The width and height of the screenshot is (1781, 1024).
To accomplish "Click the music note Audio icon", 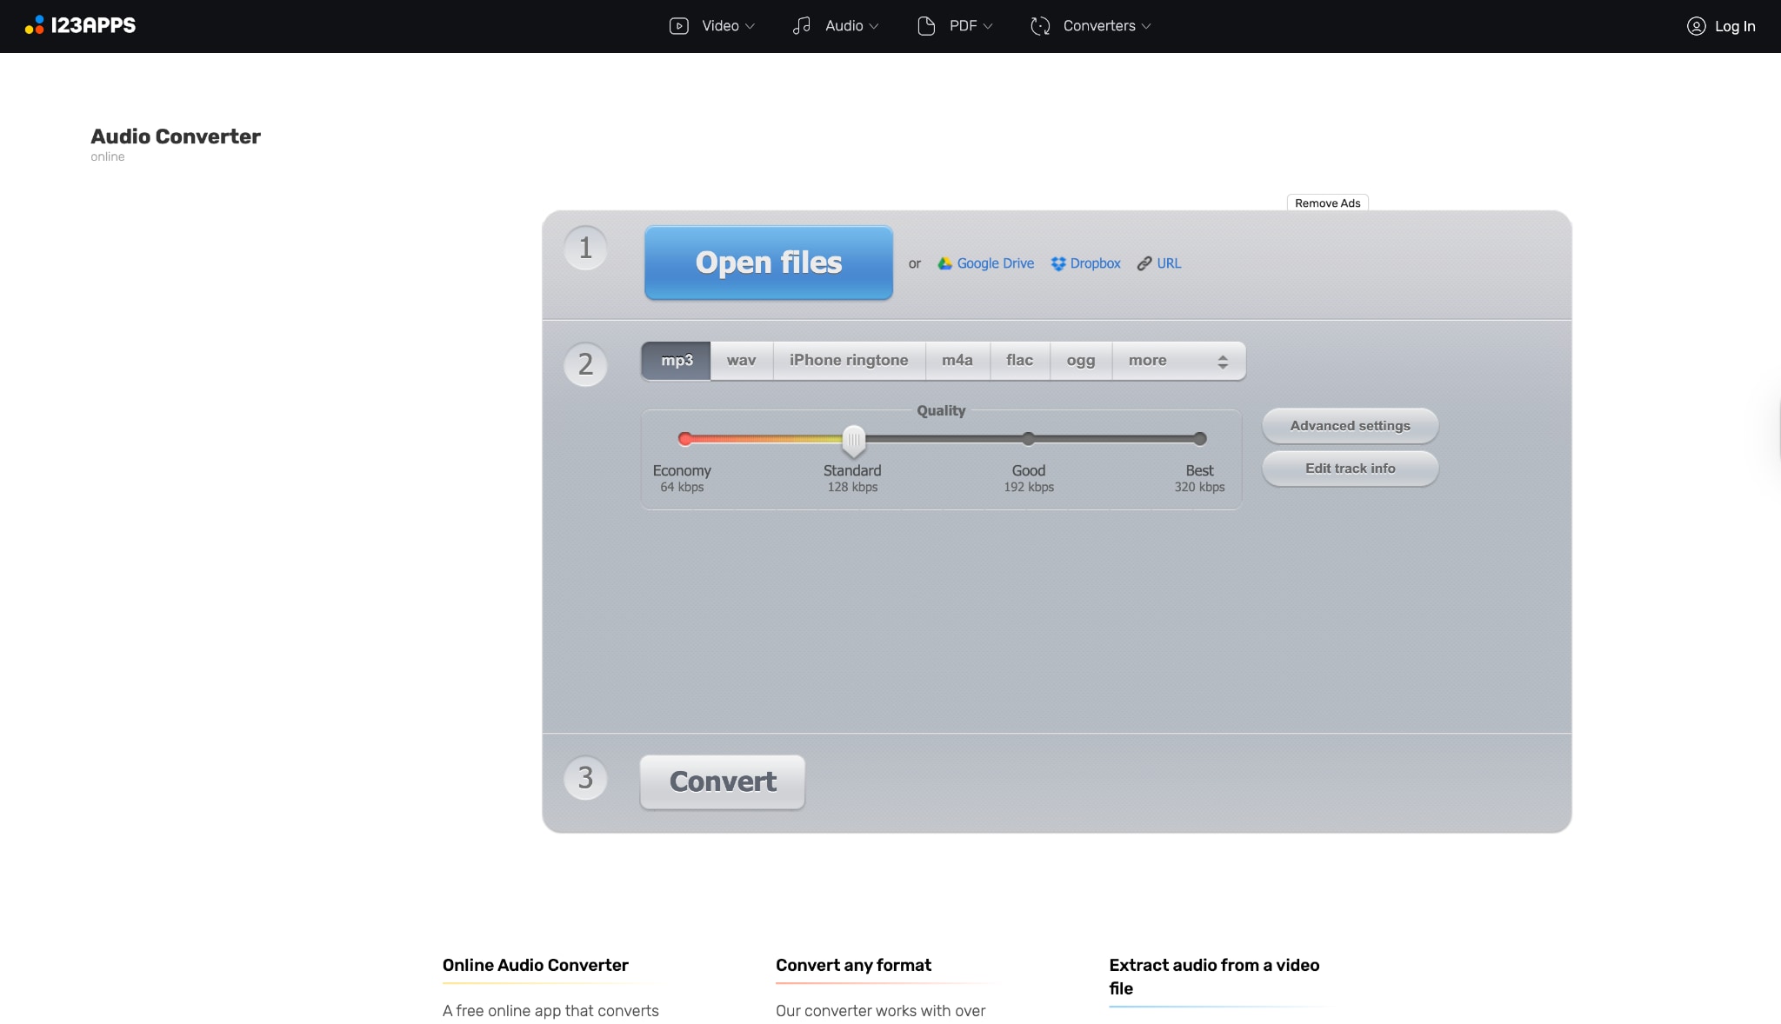I will (x=802, y=26).
